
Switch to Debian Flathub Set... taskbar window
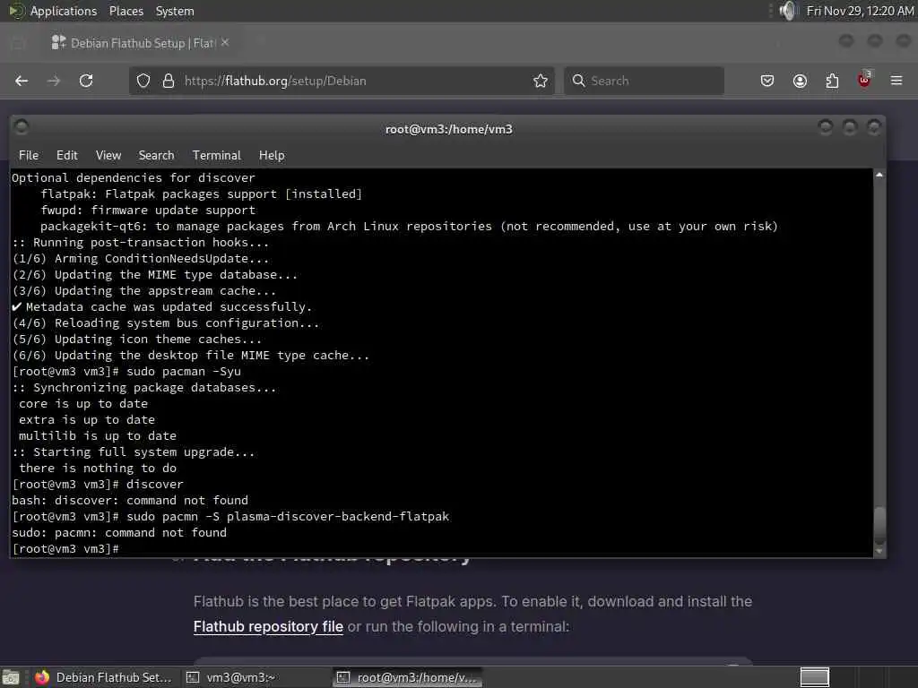104,677
